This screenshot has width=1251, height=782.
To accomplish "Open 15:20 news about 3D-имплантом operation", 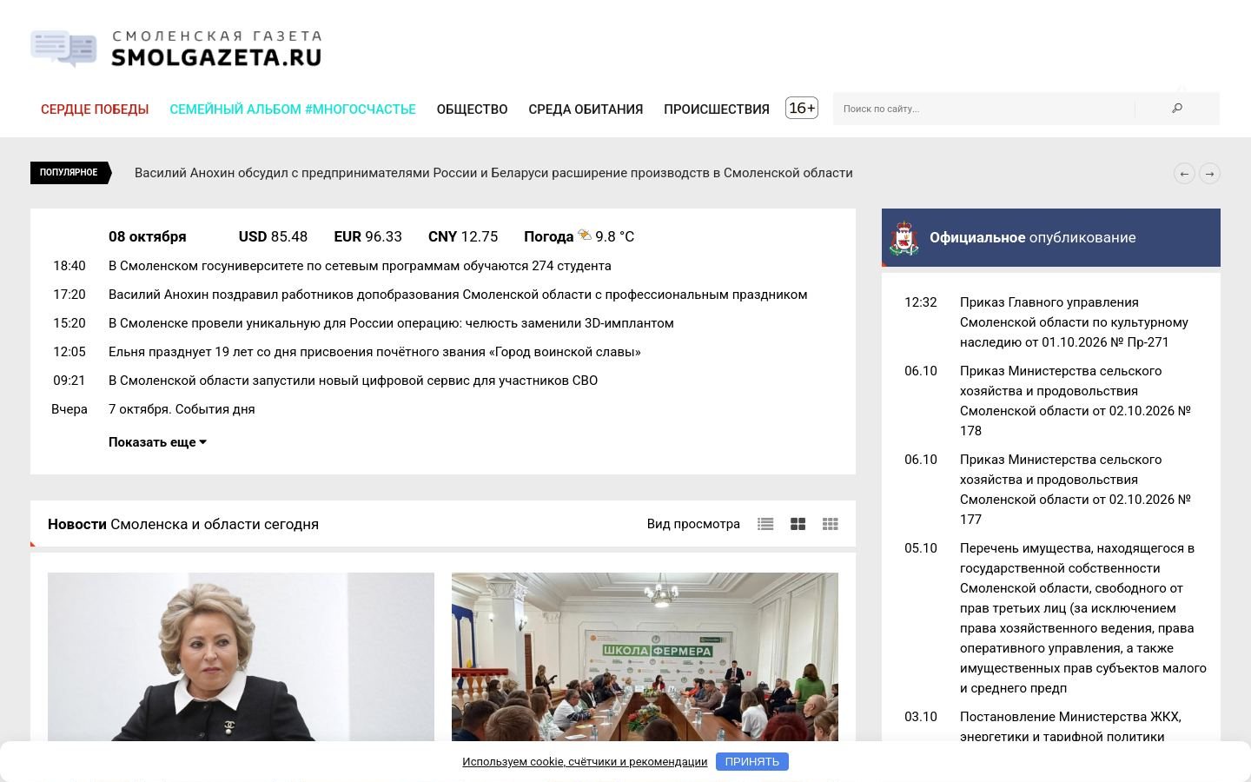I will (x=391, y=323).
